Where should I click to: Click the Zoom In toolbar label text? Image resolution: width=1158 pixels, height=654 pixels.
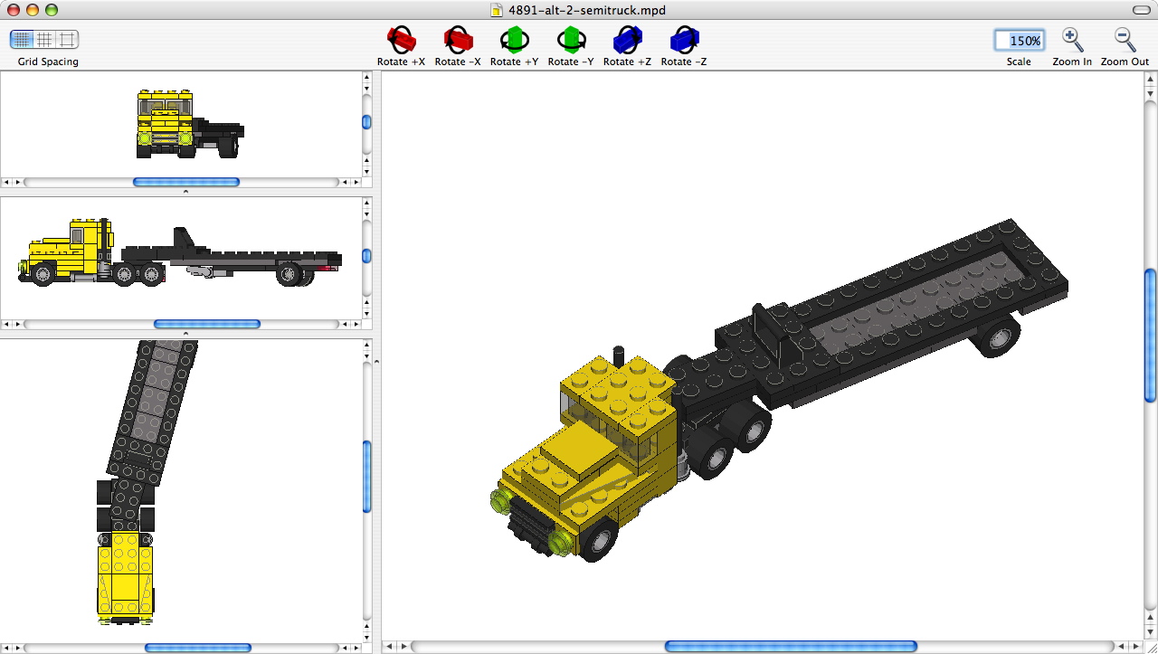(x=1072, y=62)
